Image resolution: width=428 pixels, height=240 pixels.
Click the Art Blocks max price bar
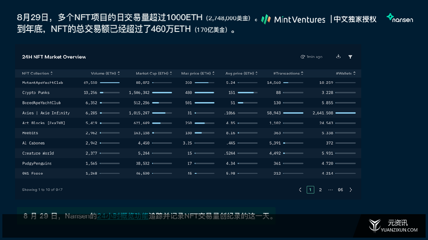point(205,123)
